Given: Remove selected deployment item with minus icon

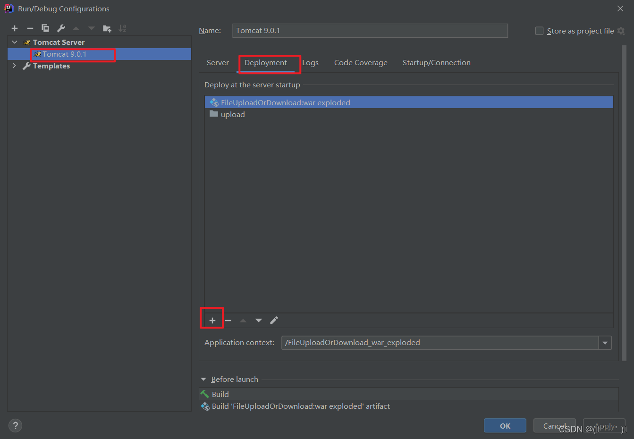Looking at the screenshot, I should coord(228,321).
